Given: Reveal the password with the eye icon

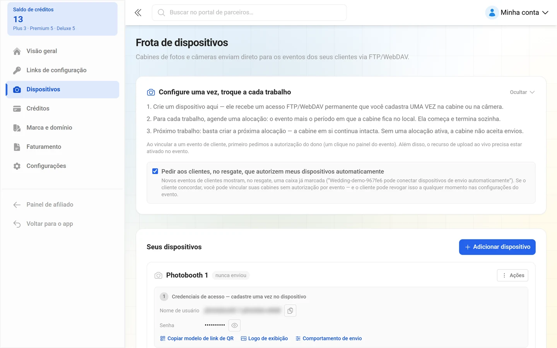Looking at the screenshot, I should 234,325.
